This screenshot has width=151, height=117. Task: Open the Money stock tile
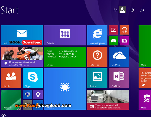coord(65,57)
